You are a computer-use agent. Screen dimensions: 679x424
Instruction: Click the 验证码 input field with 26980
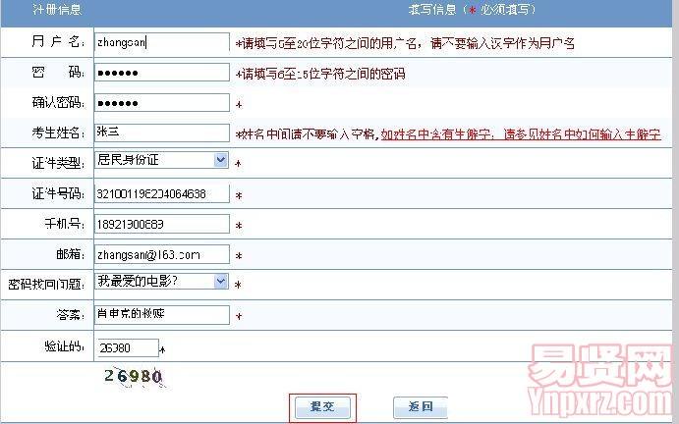pos(127,347)
